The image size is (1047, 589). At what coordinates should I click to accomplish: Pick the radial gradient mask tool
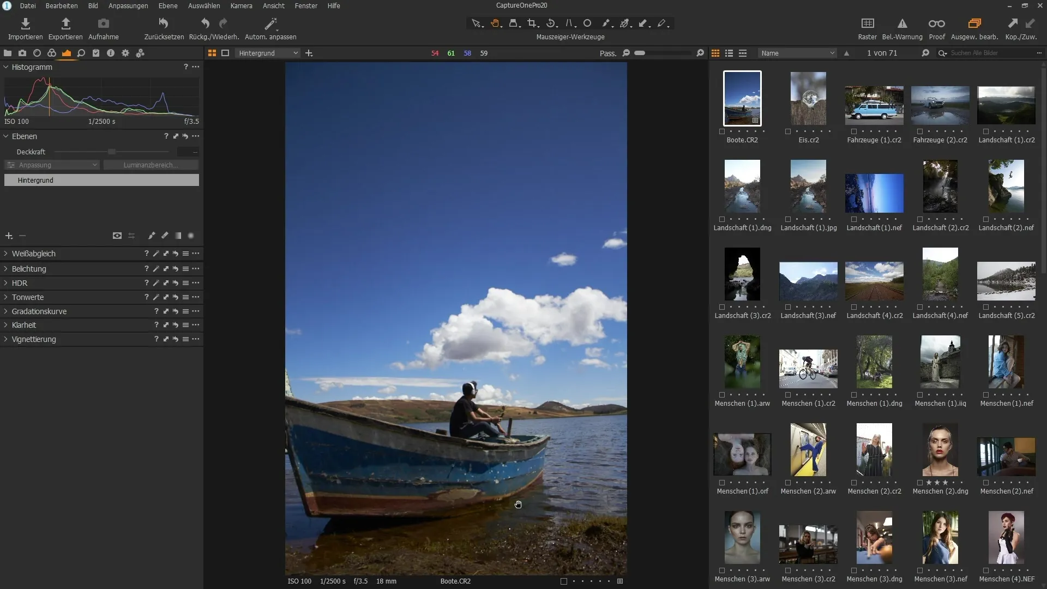(191, 236)
